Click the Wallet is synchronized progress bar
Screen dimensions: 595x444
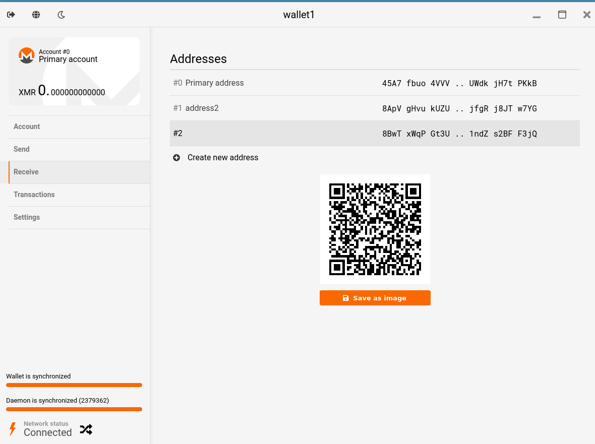tap(74, 385)
